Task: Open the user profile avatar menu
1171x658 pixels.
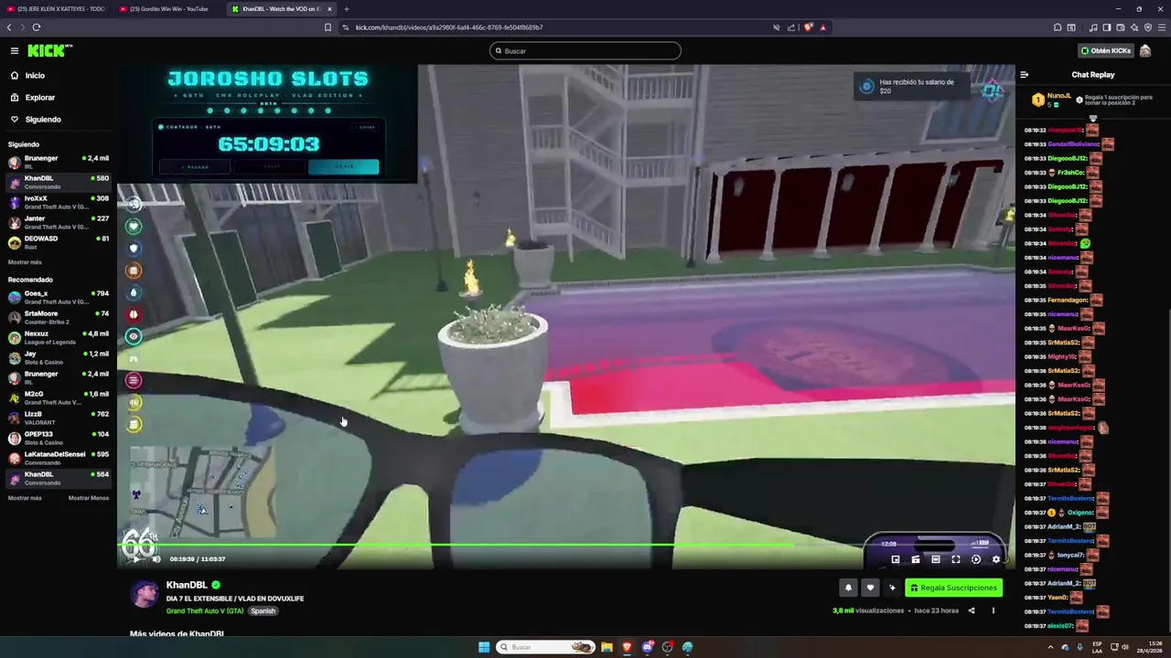Action: pyautogui.click(x=1145, y=51)
